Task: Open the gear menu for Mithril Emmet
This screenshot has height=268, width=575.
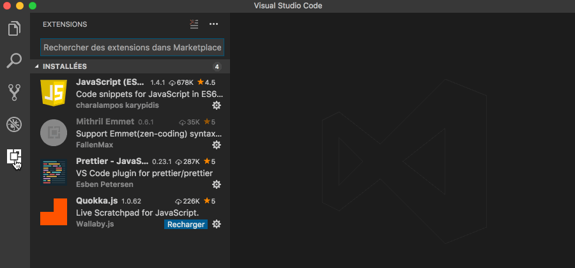Action: point(217,145)
